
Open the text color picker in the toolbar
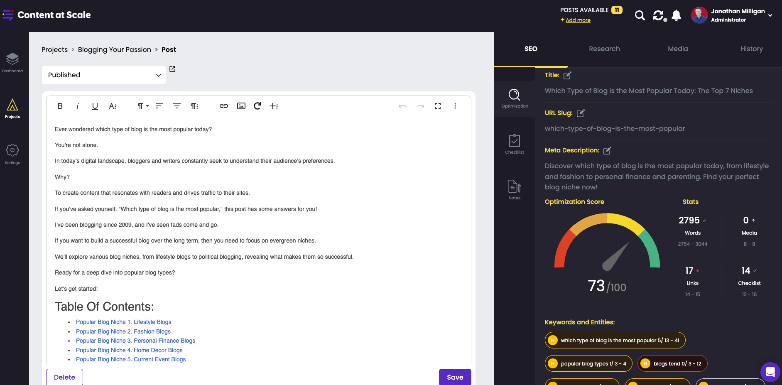point(113,106)
